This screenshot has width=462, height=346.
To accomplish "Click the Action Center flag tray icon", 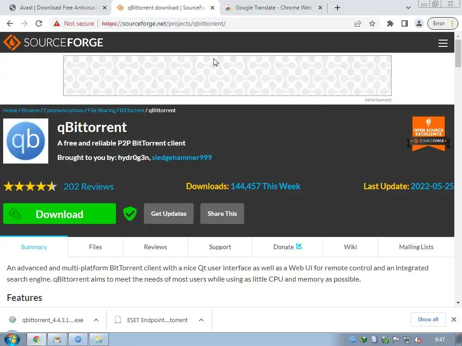I will 396,340.
